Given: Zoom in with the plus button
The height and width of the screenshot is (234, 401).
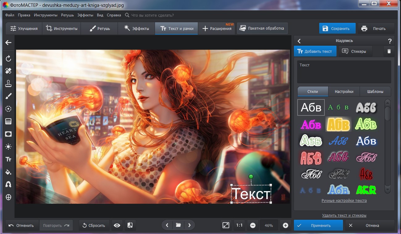Looking at the screenshot, I should point(286,225).
